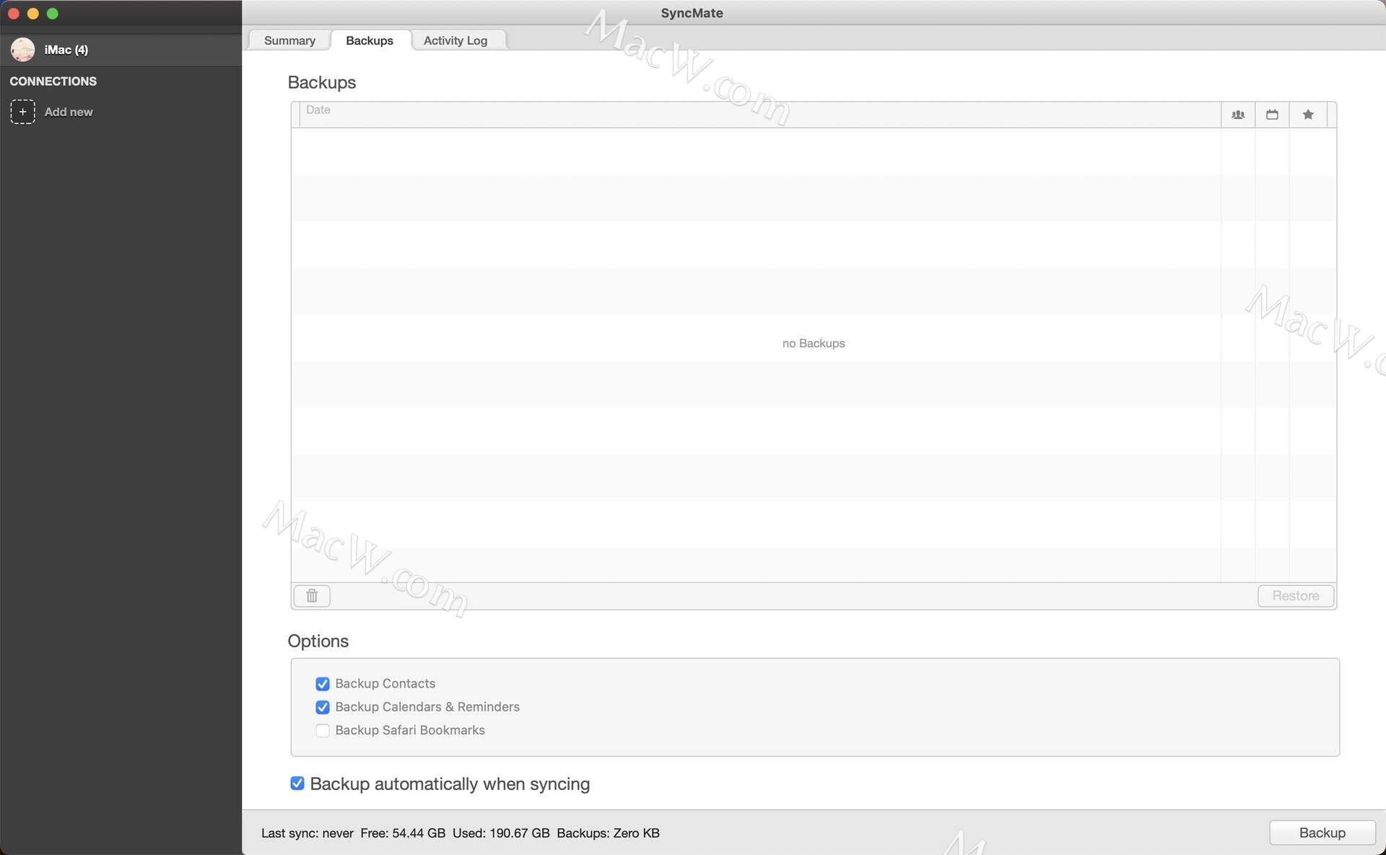Click the star bookmarks column header icon

1308,115
